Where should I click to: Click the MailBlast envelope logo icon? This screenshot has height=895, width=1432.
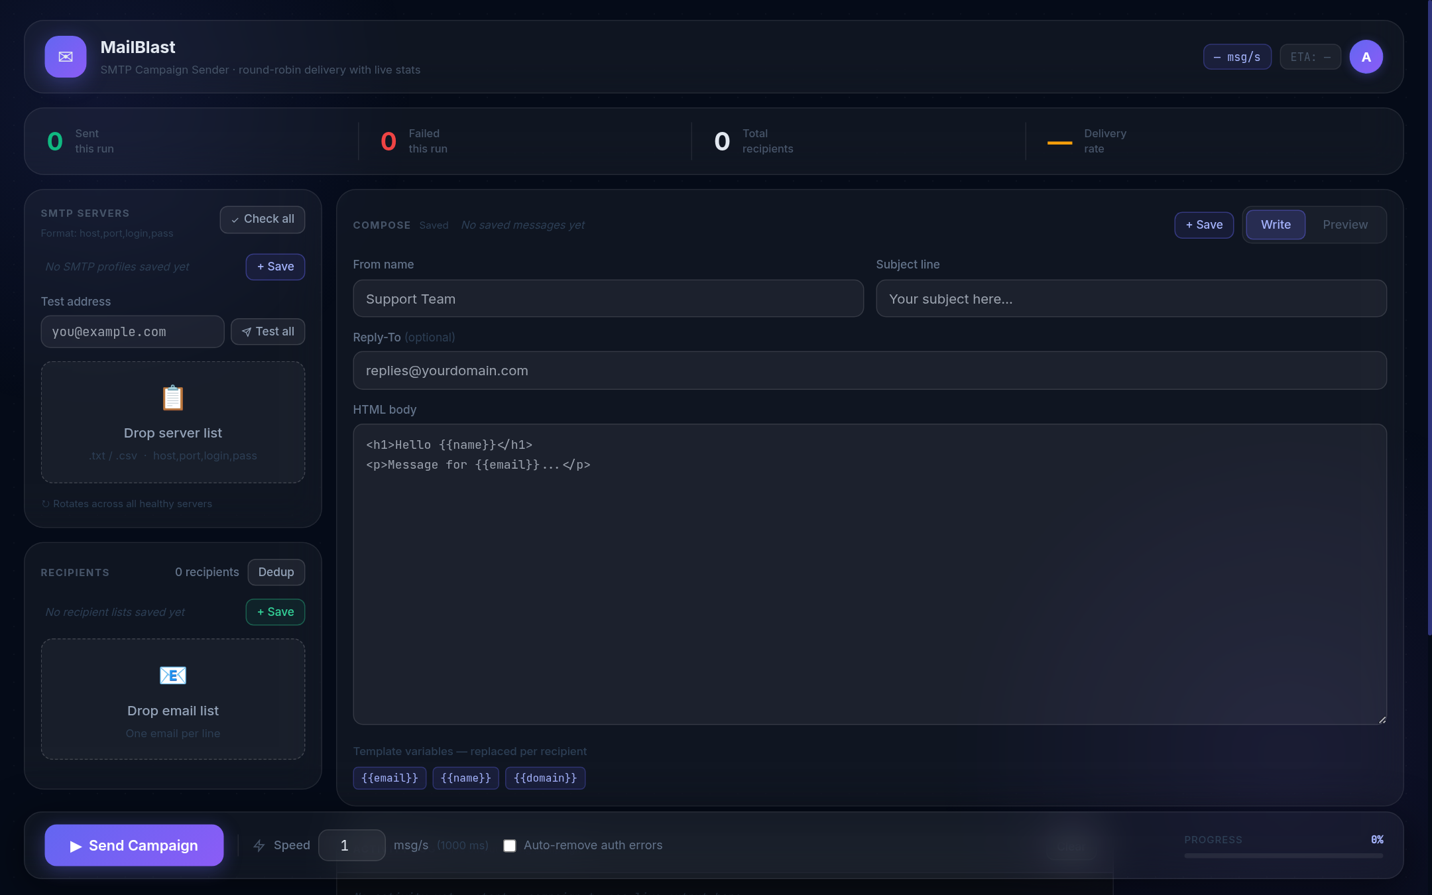[65, 56]
